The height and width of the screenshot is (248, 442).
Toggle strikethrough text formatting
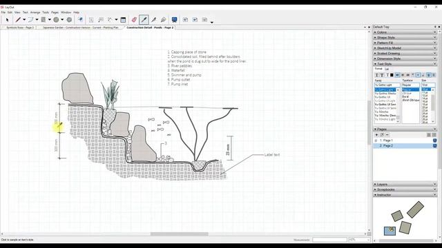tap(382, 75)
